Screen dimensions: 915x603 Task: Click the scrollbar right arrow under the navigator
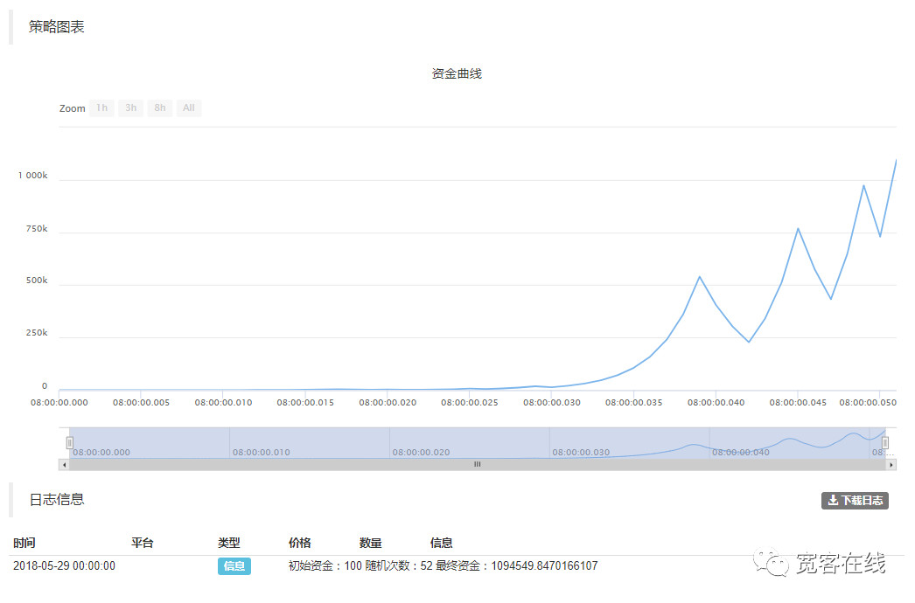[891, 465]
